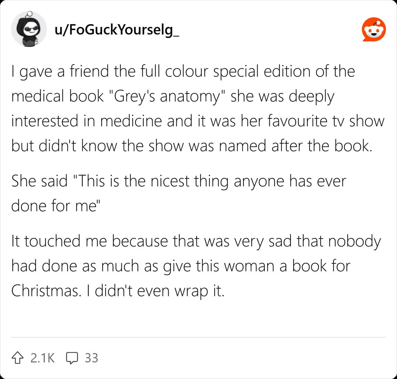Click the phrase "interested in medicine"

pyautogui.click(x=86, y=121)
